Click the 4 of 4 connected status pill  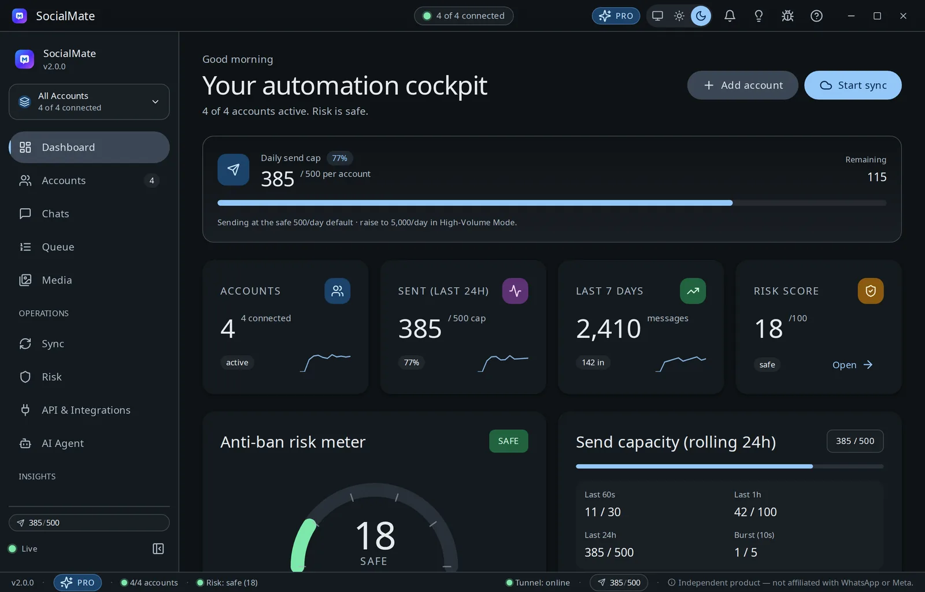click(x=464, y=16)
